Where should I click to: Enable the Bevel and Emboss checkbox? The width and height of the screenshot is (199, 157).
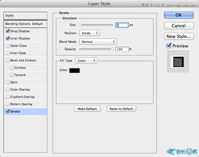[8, 60]
